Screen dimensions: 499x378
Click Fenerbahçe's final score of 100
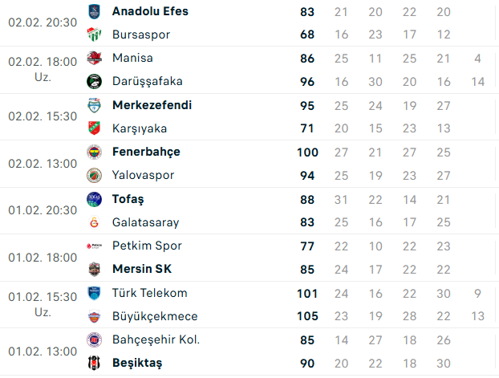[x=307, y=152]
